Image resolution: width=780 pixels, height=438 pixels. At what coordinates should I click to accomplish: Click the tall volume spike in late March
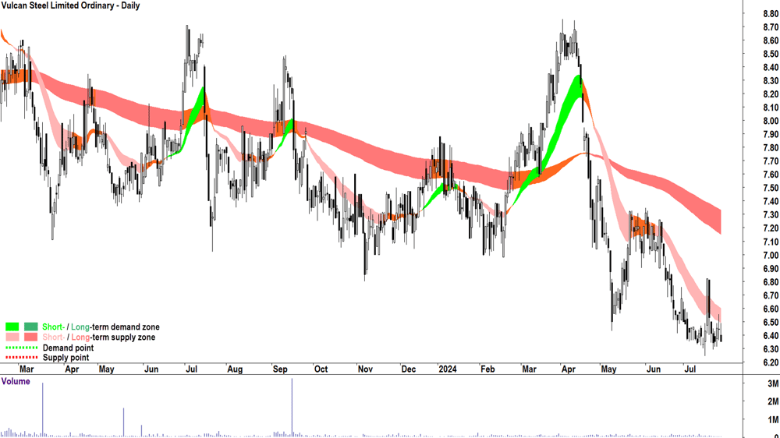click(43, 410)
